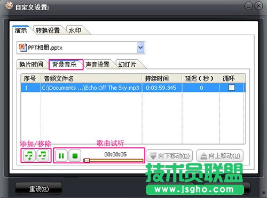Click the 重设(R) reset button
The image size is (267, 198).
click(x=38, y=188)
